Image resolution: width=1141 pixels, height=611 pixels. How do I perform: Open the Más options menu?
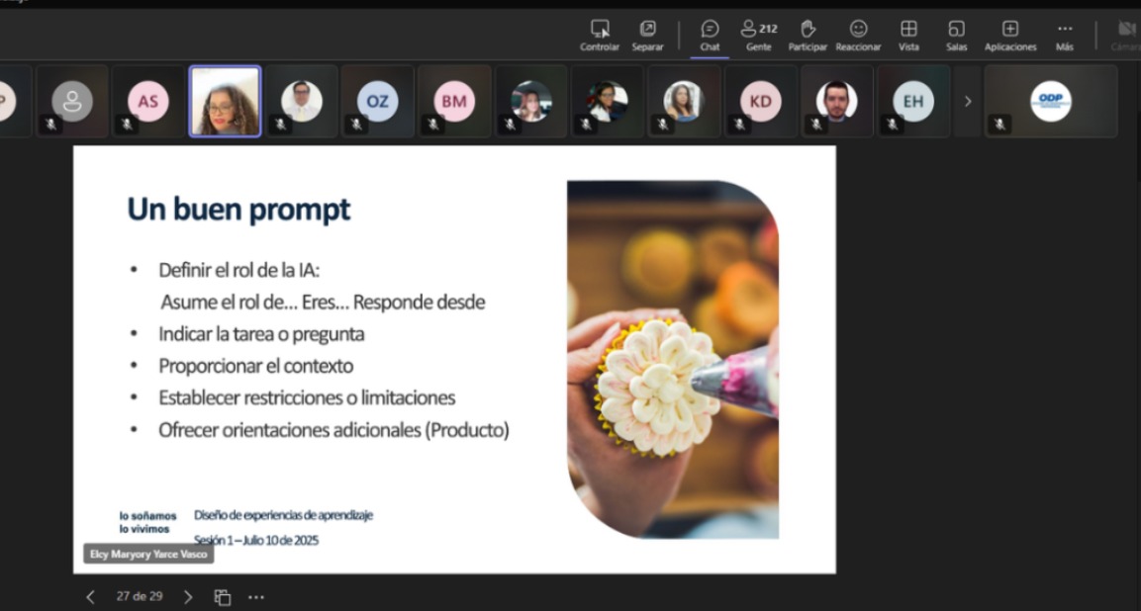(1065, 36)
